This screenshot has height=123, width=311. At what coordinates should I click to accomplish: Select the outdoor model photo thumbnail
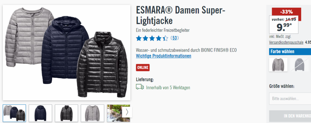(x=115, y=113)
